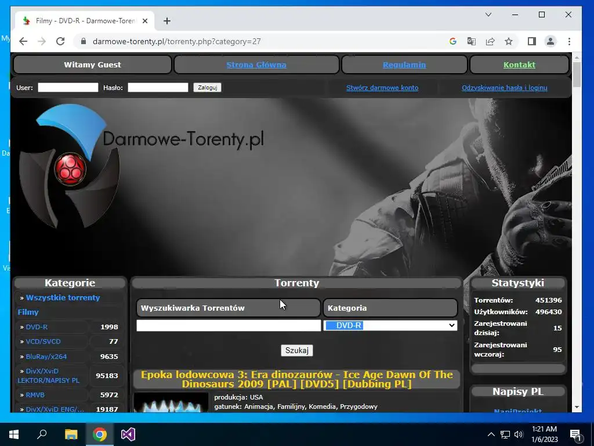Open the tab search chevron
This screenshot has width=594, height=446.
[x=488, y=15]
